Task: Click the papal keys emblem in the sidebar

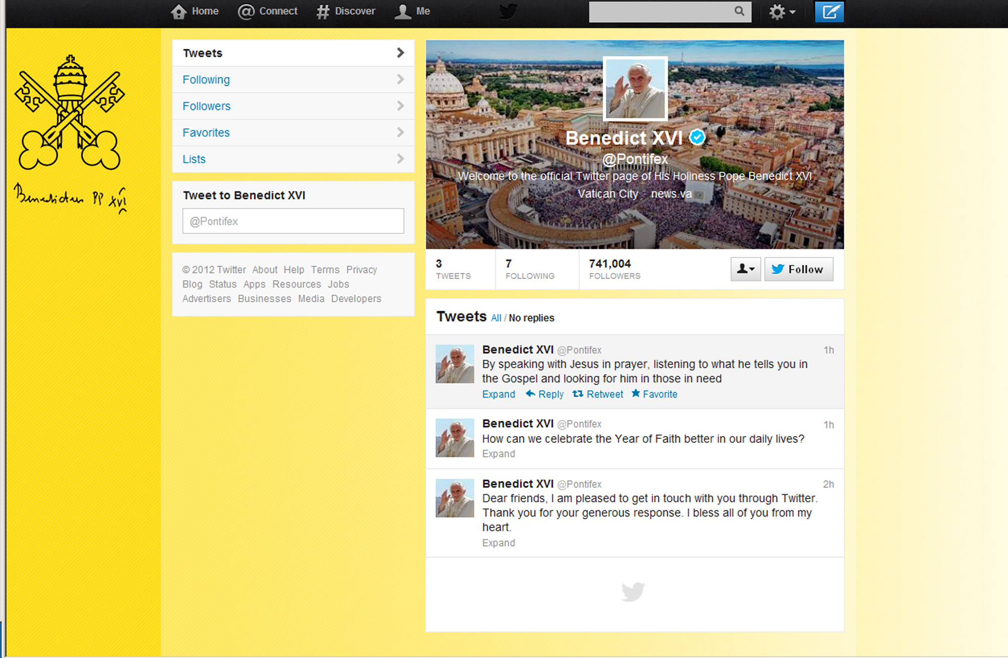Action: [70, 112]
